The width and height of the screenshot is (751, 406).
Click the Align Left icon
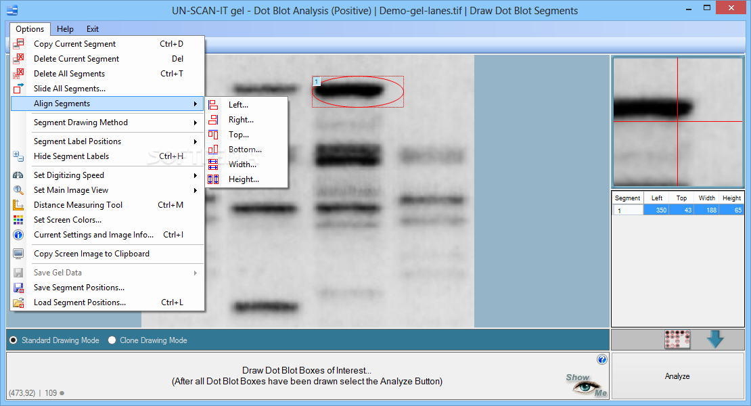point(213,105)
